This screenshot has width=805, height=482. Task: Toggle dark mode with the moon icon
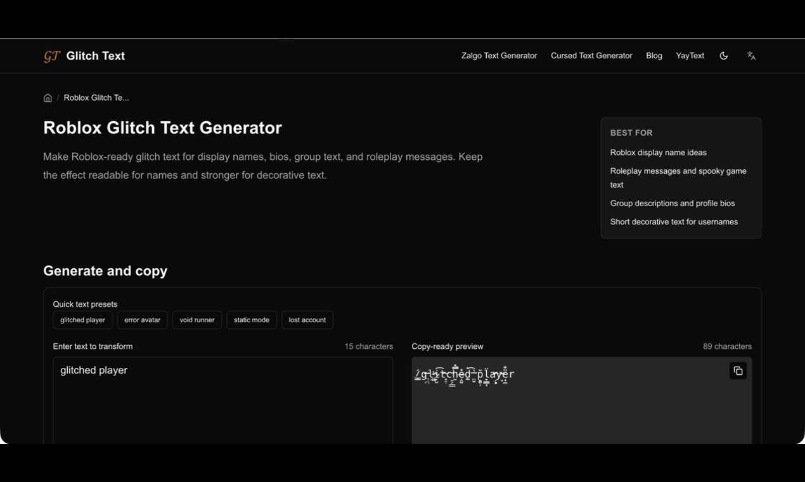coord(724,56)
